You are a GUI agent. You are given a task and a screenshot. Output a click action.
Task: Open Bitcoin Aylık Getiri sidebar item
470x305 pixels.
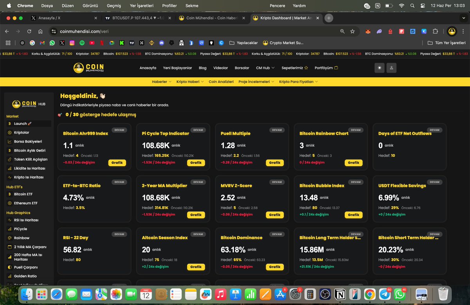pyautogui.click(x=29, y=150)
